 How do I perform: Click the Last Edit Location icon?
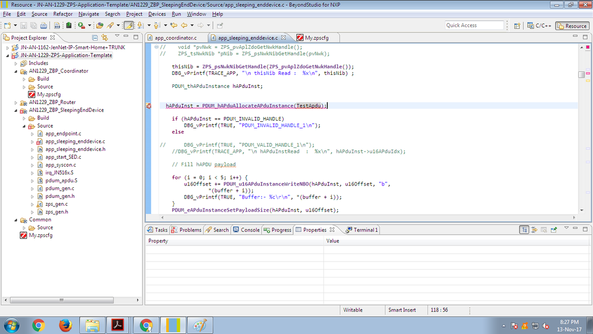tap(173, 26)
